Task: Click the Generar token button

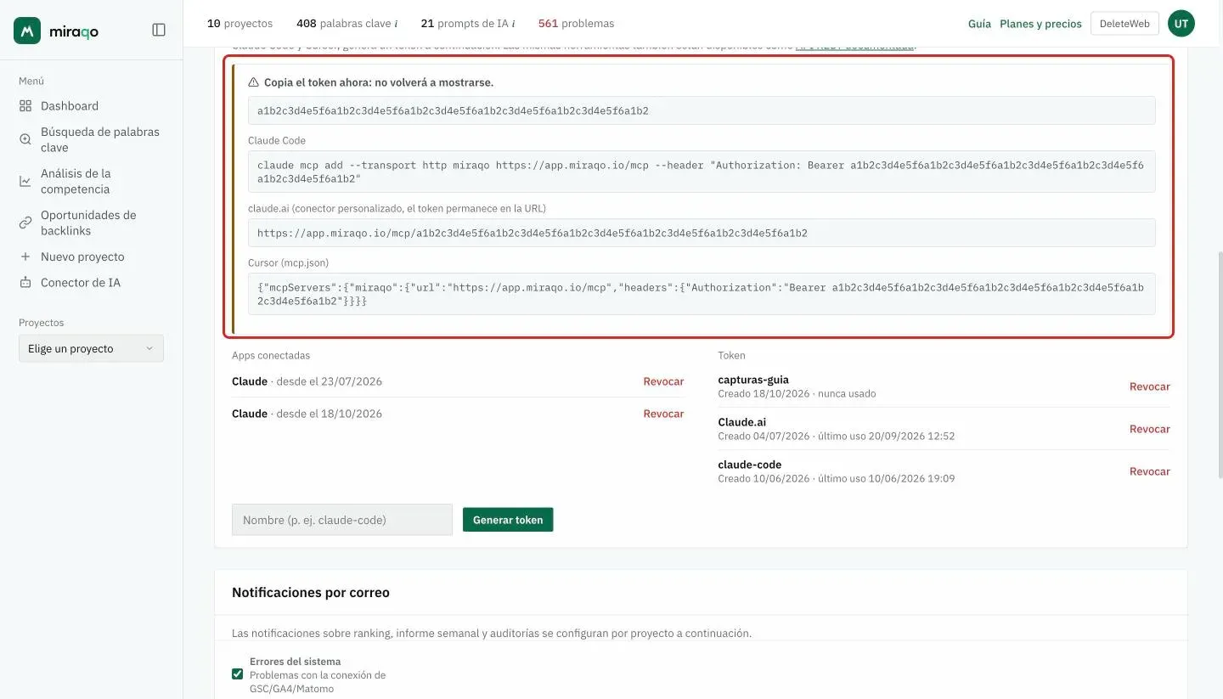Action: tap(508, 520)
